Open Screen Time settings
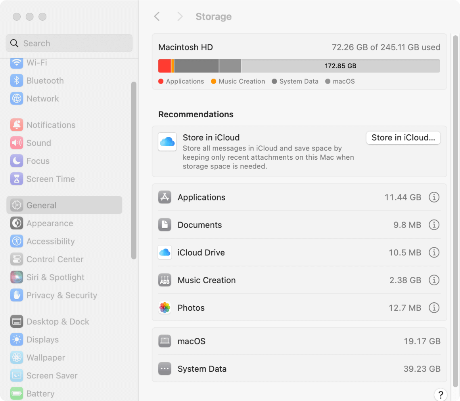The height and width of the screenshot is (401, 460). point(50,179)
